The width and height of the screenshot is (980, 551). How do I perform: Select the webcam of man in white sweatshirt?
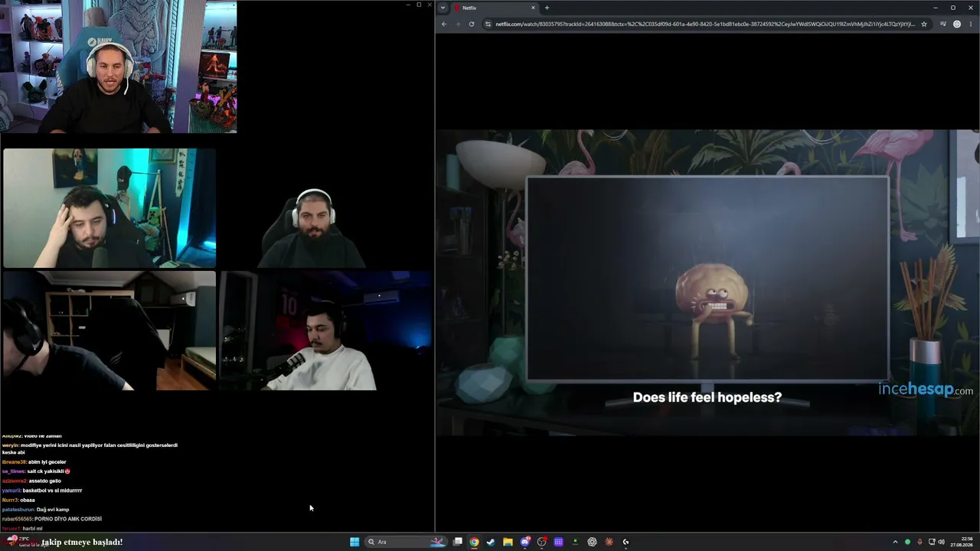(x=326, y=331)
